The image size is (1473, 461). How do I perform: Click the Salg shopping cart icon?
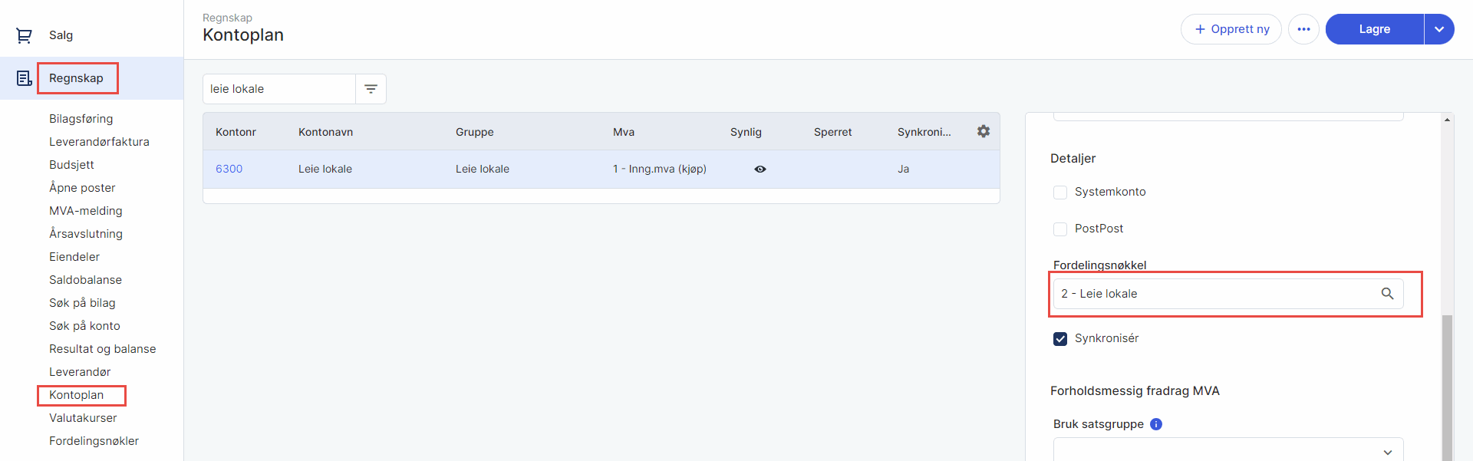[24, 35]
